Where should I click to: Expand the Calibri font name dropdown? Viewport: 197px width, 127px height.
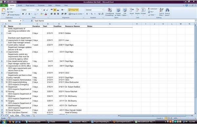click(x=35, y=10)
